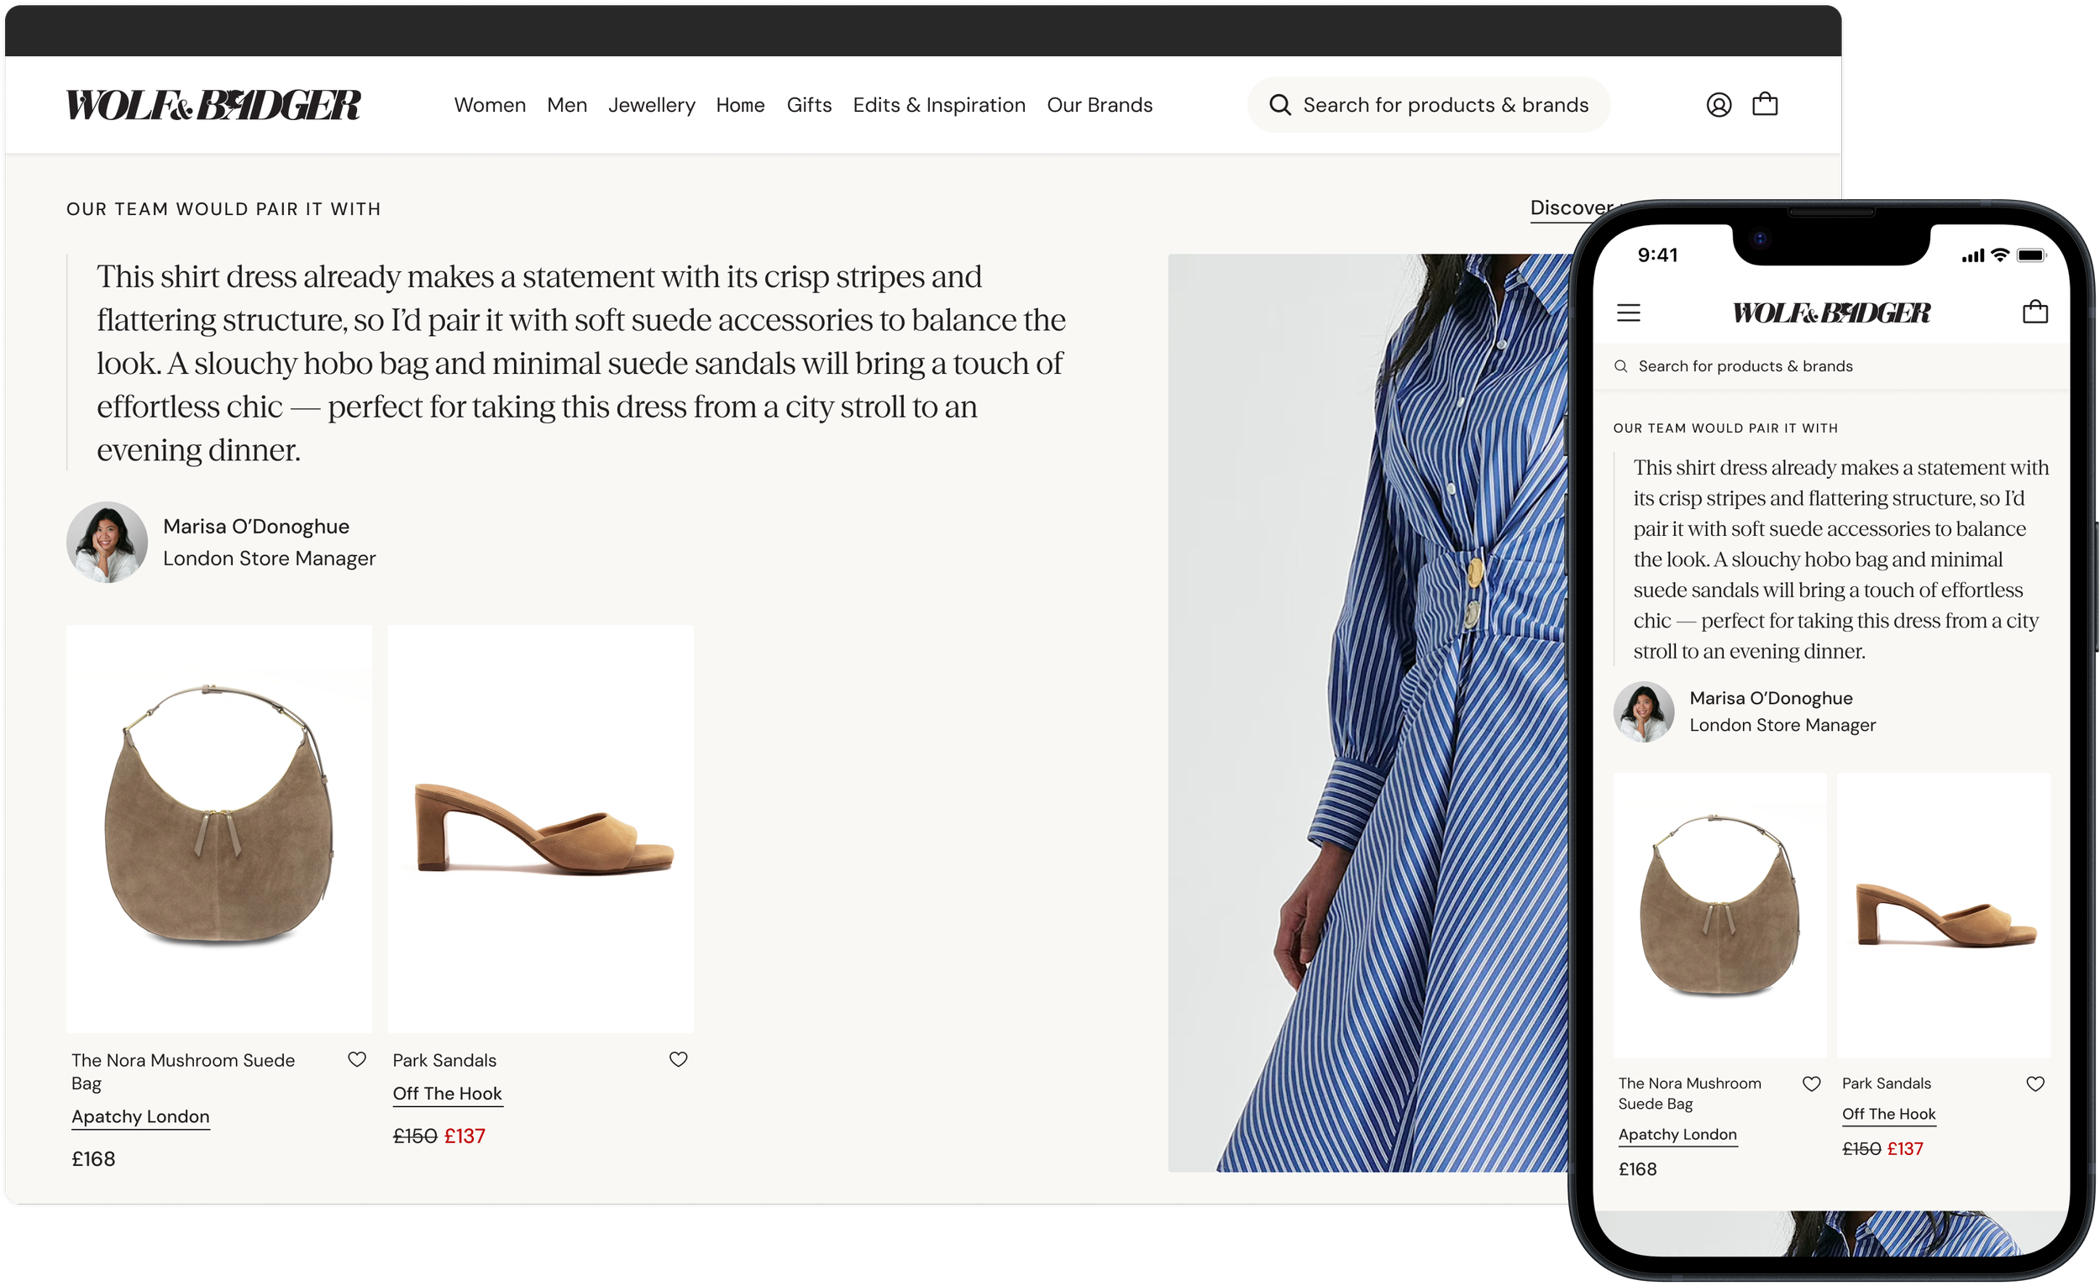Viewport: 2100px width, 1286px height.
Task: Open the desktop shopping bag icon
Action: [x=1764, y=104]
